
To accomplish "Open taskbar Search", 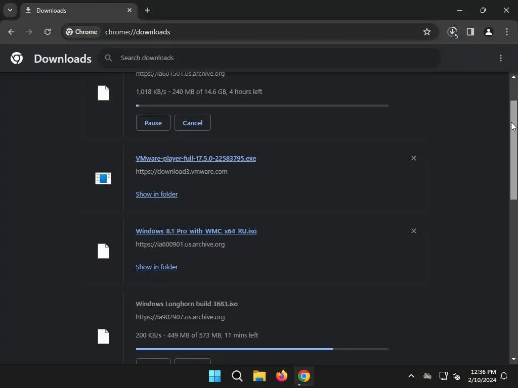I will click(237, 376).
